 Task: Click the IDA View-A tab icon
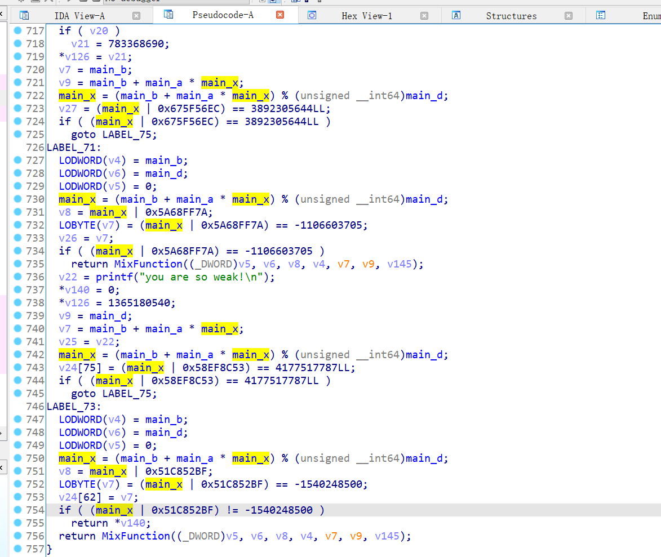click(24, 16)
